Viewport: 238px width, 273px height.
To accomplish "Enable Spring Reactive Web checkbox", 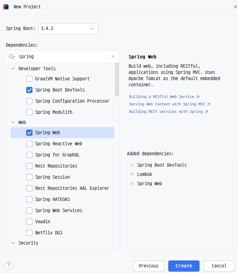I will pos(29,144).
